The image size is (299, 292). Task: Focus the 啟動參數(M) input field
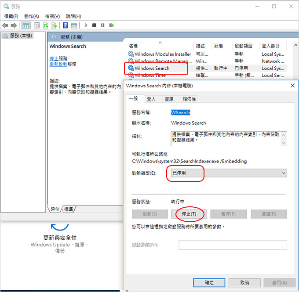233,245
